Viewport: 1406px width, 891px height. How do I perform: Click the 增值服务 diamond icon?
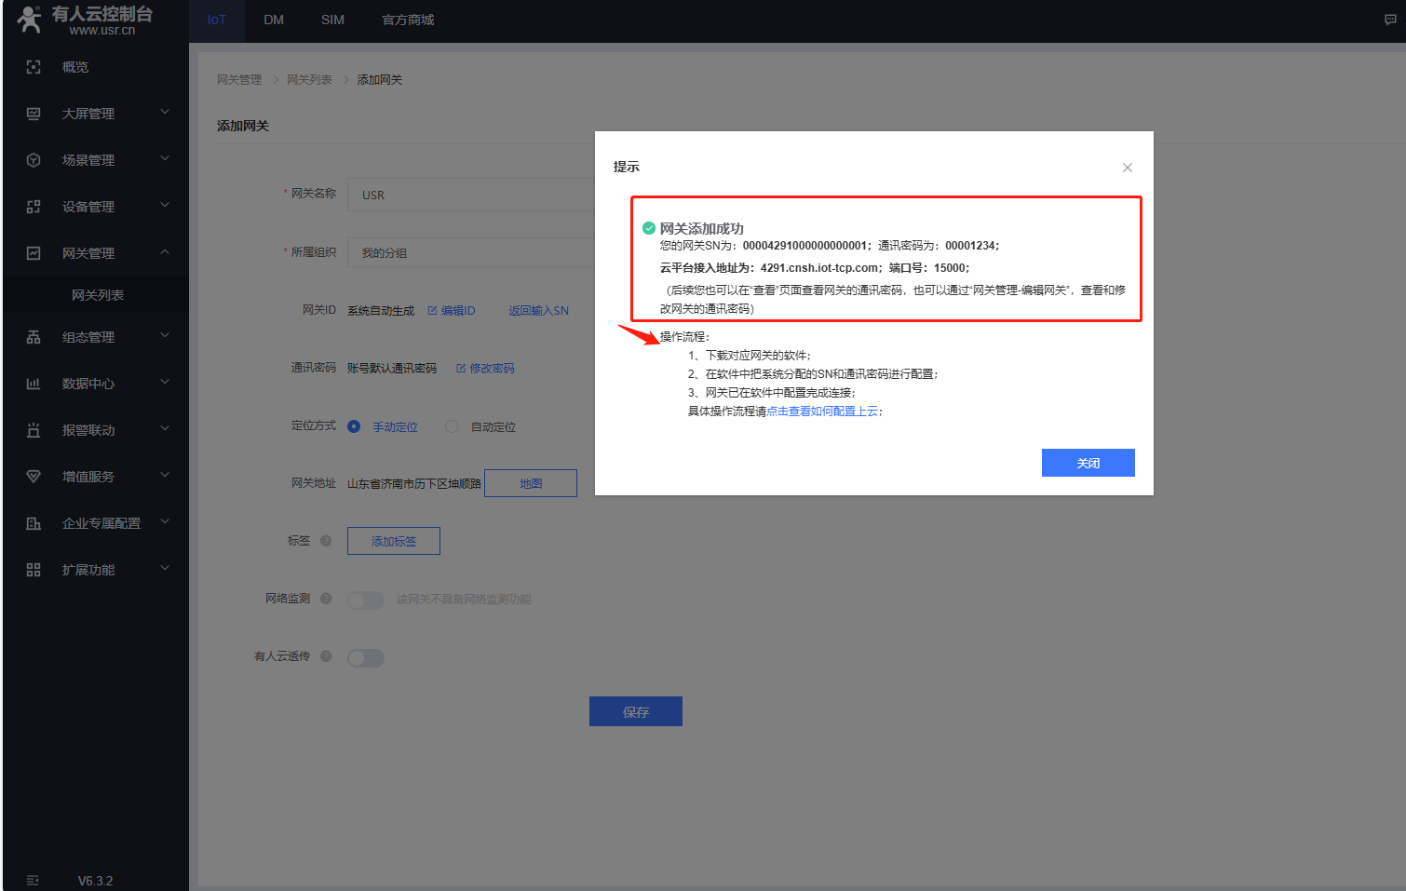tap(34, 477)
